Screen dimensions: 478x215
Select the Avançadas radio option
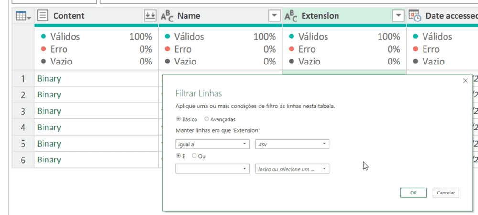(x=206, y=119)
